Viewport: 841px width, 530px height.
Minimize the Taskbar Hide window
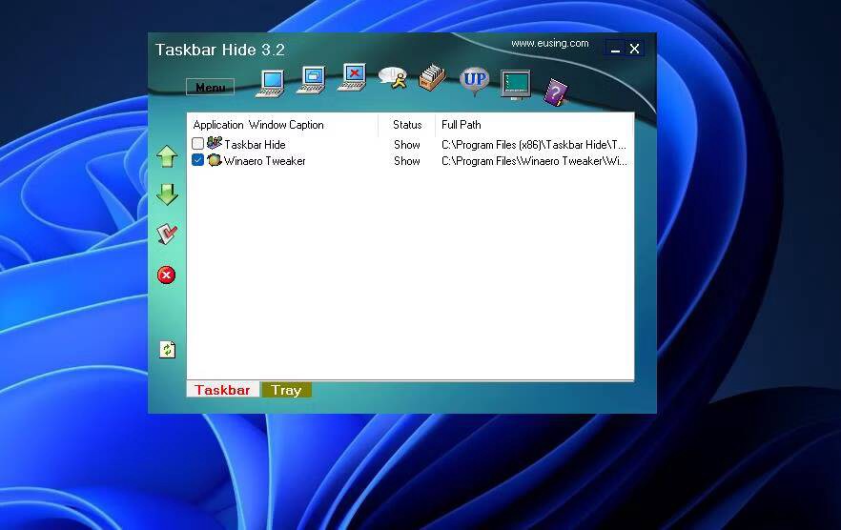point(616,49)
